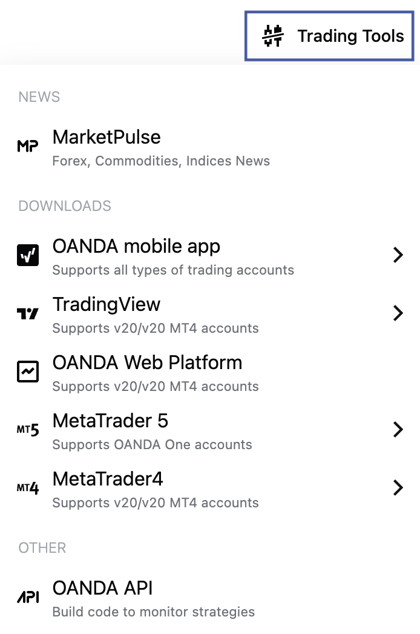Image resolution: width=420 pixels, height=634 pixels.
Task: Expand the OANDA mobile app chevron
Action: pos(398,255)
